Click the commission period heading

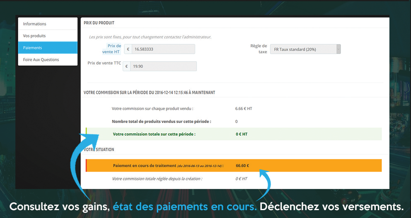click(150, 93)
